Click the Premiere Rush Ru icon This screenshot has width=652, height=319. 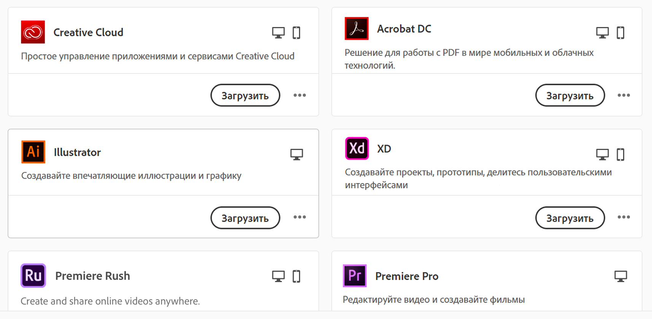pos(33,276)
